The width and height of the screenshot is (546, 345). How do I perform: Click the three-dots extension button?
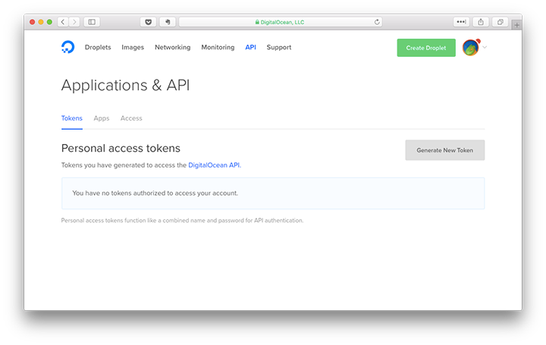click(461, 22)
